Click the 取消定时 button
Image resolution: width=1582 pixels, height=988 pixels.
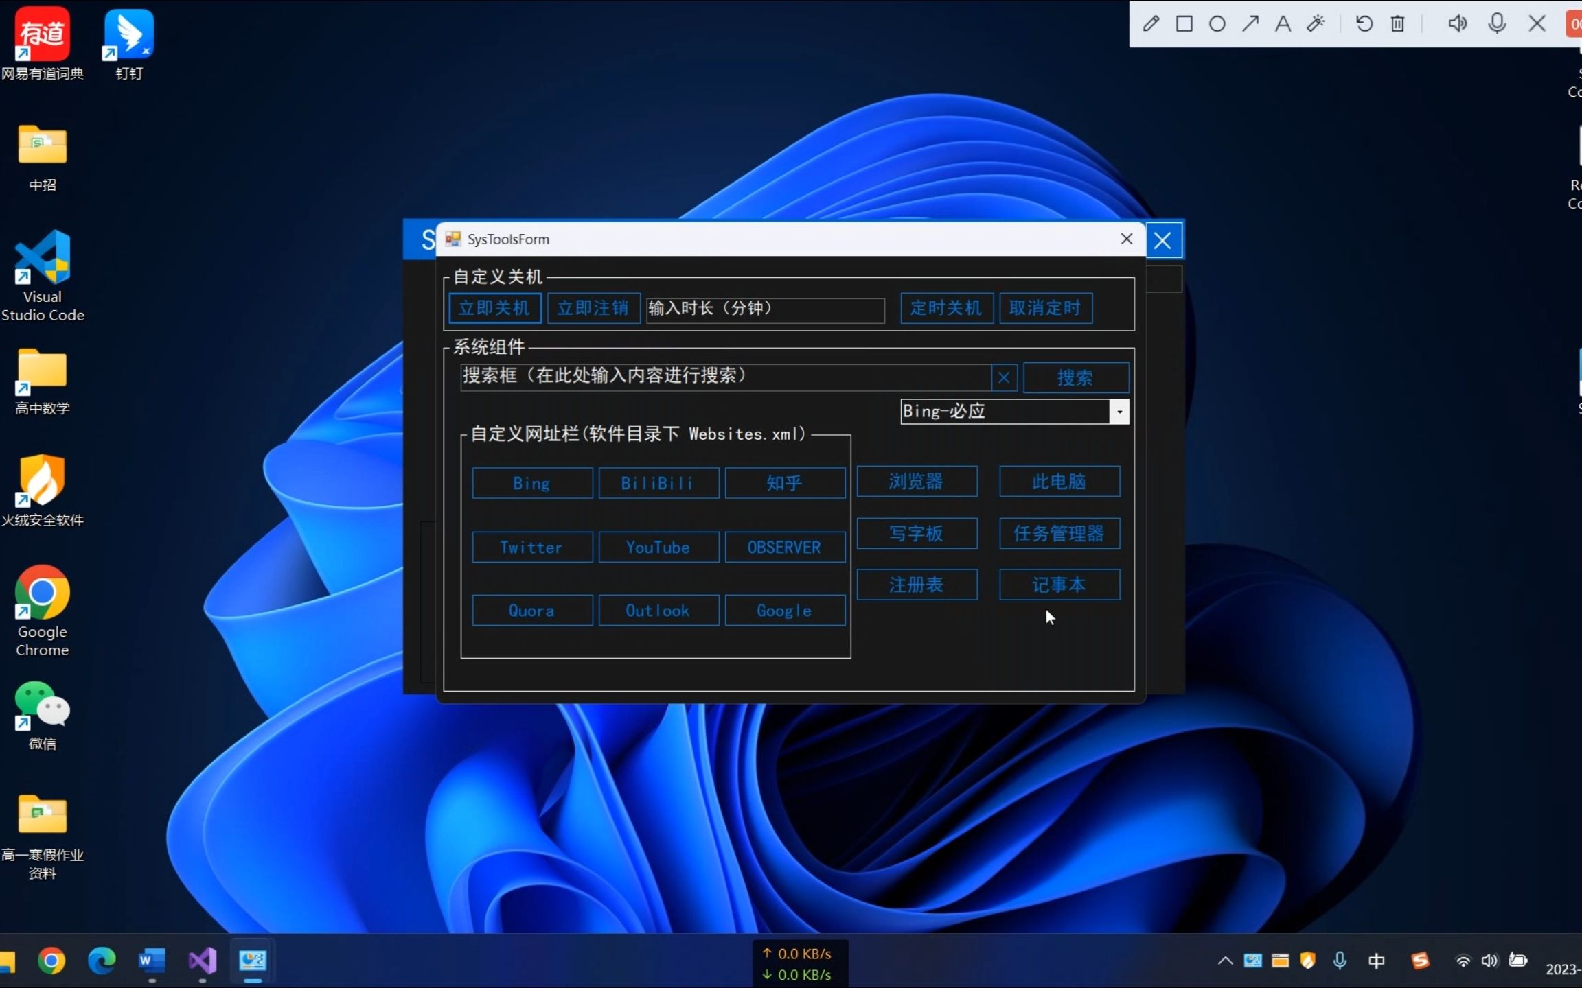(x=1045, y=308)
